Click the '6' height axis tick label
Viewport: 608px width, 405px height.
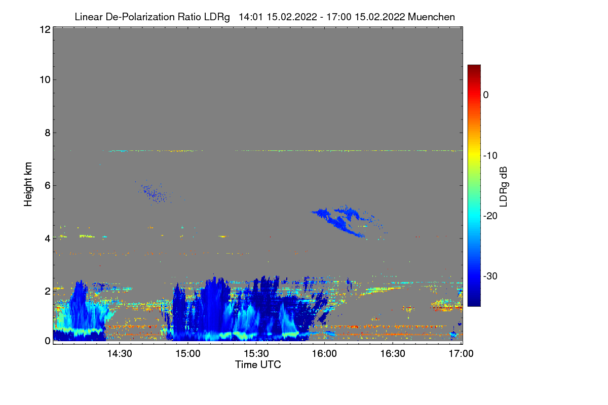47,185
